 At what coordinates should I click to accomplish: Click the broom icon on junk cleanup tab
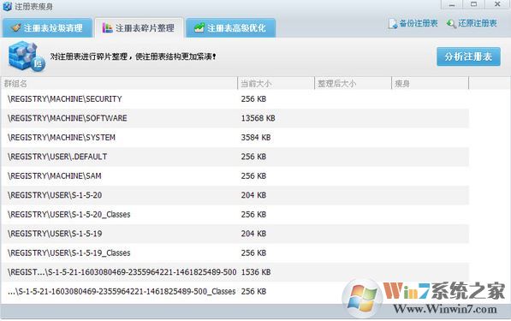coord(15,27)
